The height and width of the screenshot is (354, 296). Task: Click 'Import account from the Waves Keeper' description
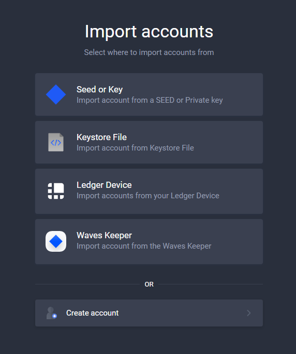[x=144, y=246]
